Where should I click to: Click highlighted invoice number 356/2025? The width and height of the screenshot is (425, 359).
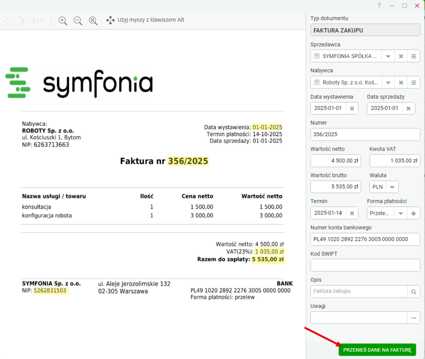tap(188, 161)
